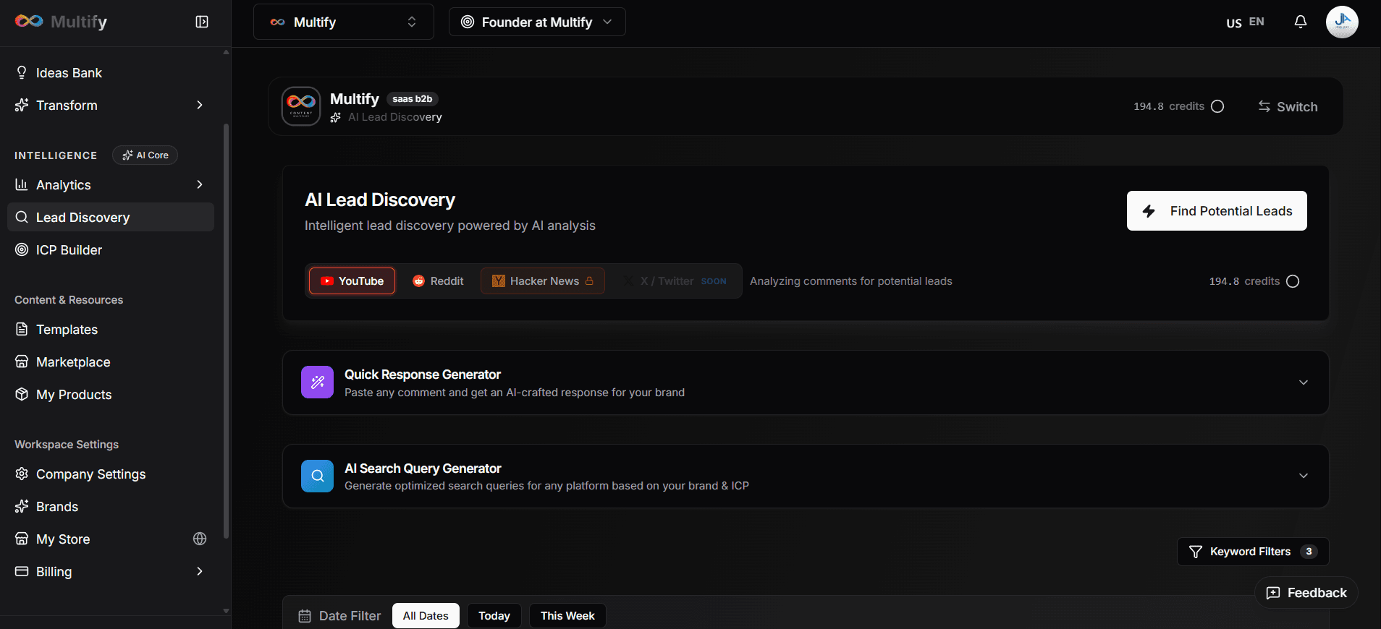Open Brands in the sidebar

[x=111, y=507]
